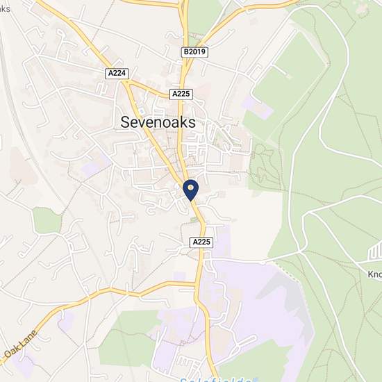Screen dimensions: 382x382
Task: Click the A224 road shield label
Action: pos(117,74)
